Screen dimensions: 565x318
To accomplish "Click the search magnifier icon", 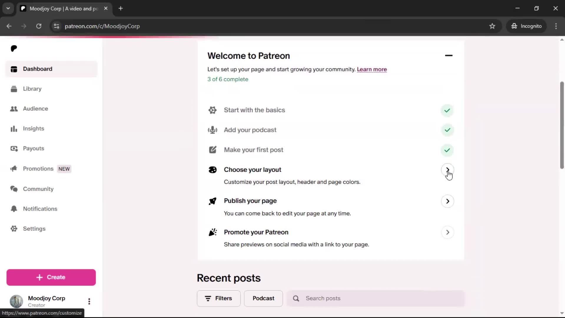I will pyautogui.click(x=296, y=299).
